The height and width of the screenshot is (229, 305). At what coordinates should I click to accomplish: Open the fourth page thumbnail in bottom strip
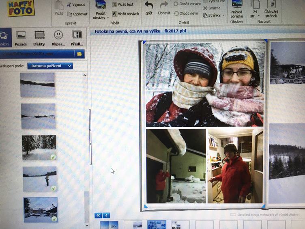point(180,225)
